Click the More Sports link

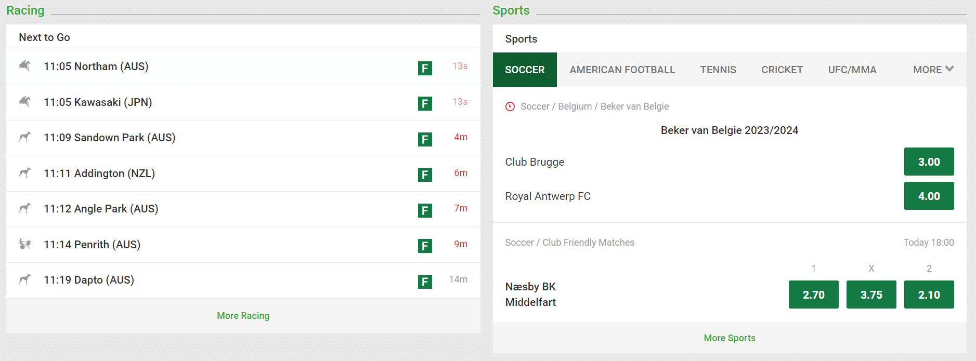click(729, 338)
